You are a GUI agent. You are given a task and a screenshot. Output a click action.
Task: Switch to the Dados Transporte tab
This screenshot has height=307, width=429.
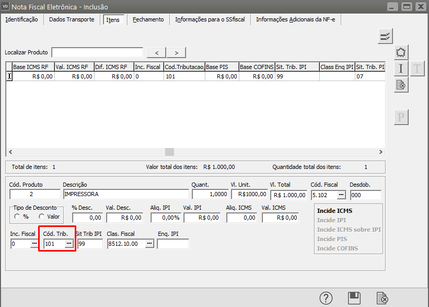pos(72,19)
